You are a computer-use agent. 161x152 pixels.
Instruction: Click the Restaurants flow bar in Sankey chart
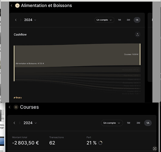point(77,70)
